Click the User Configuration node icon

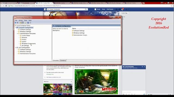(17, 47)
